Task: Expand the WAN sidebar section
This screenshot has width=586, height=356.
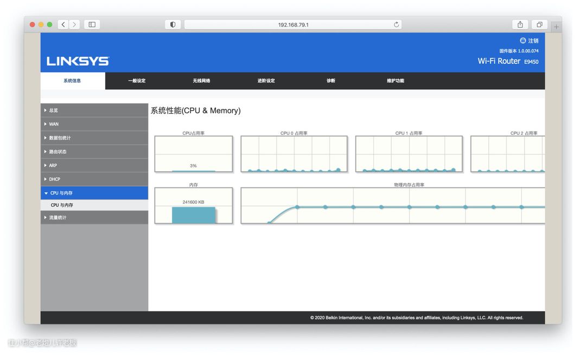Action: pyautogui.click(x=94, y=124)
